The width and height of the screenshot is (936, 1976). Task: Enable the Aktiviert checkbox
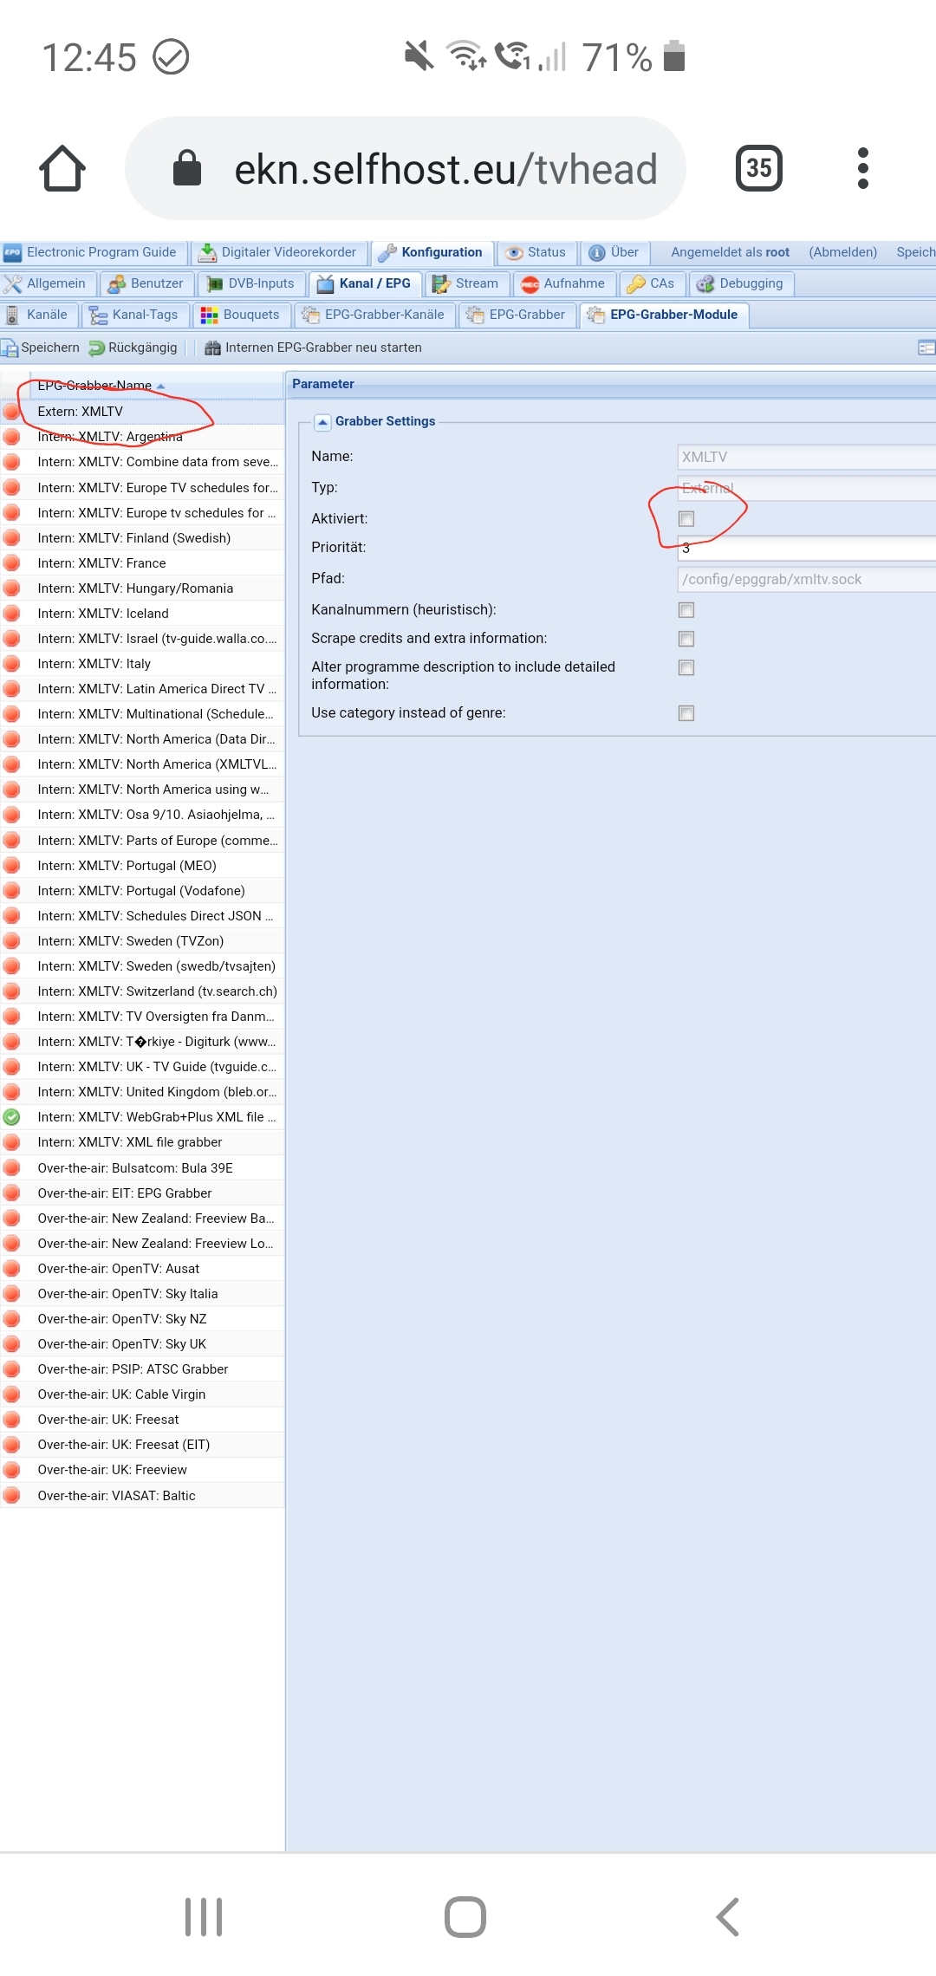[x=686, y=519]
